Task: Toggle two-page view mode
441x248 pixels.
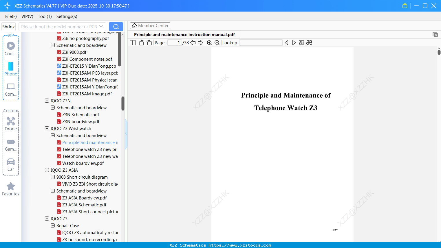Action: [132, 42]
